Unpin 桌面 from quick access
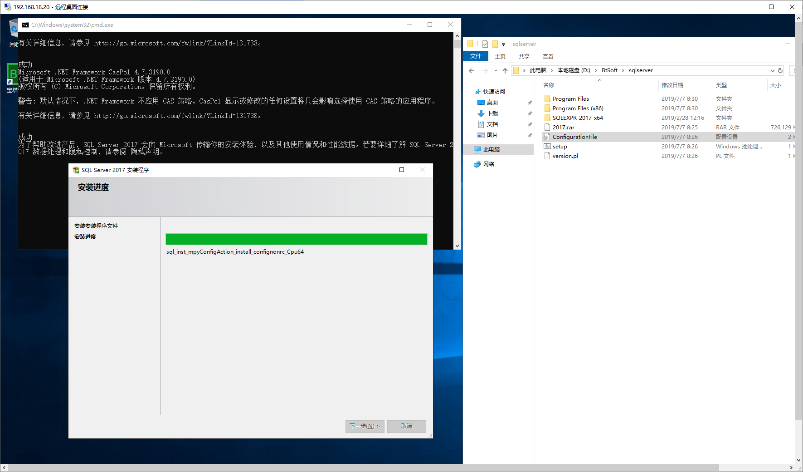This screenshot has width=803, height=472. pyautogui.click(x=530, y=103)
